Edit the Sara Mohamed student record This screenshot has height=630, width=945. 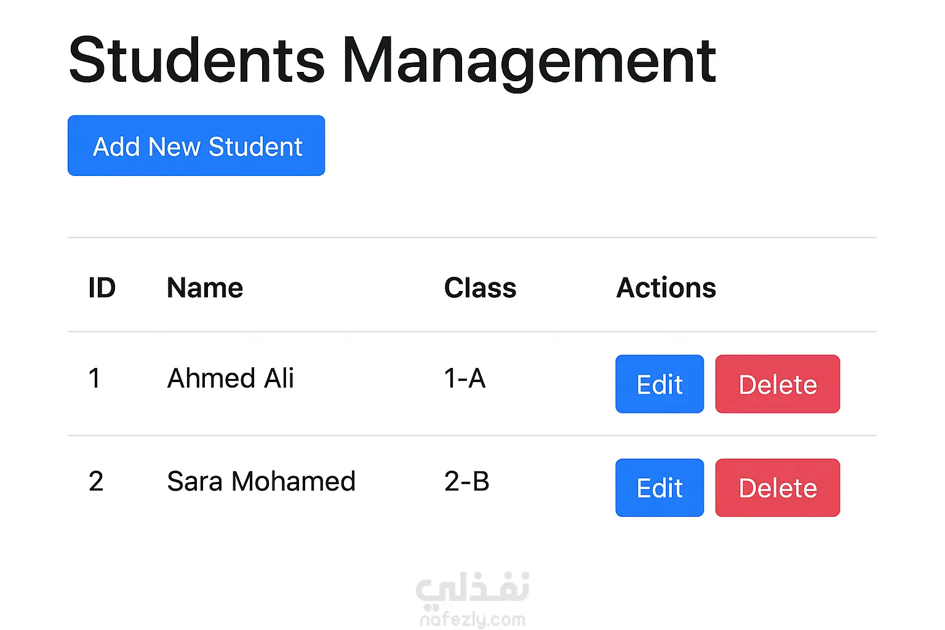coord(660,488)
